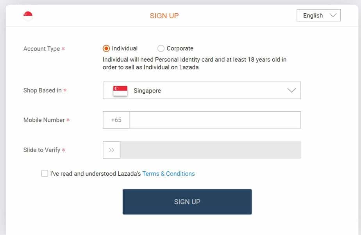Viewport: 361px width, 235px height.
Task: Expand the Singapore country dropdown
Action: tap(202, 91)
